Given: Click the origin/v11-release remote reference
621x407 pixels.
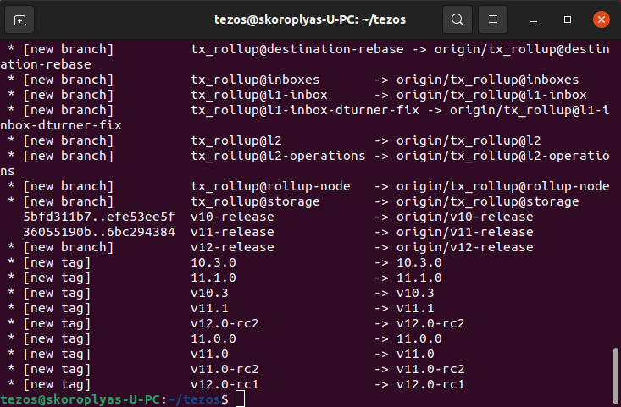Looking at the screenshot, I should [465, 232].
